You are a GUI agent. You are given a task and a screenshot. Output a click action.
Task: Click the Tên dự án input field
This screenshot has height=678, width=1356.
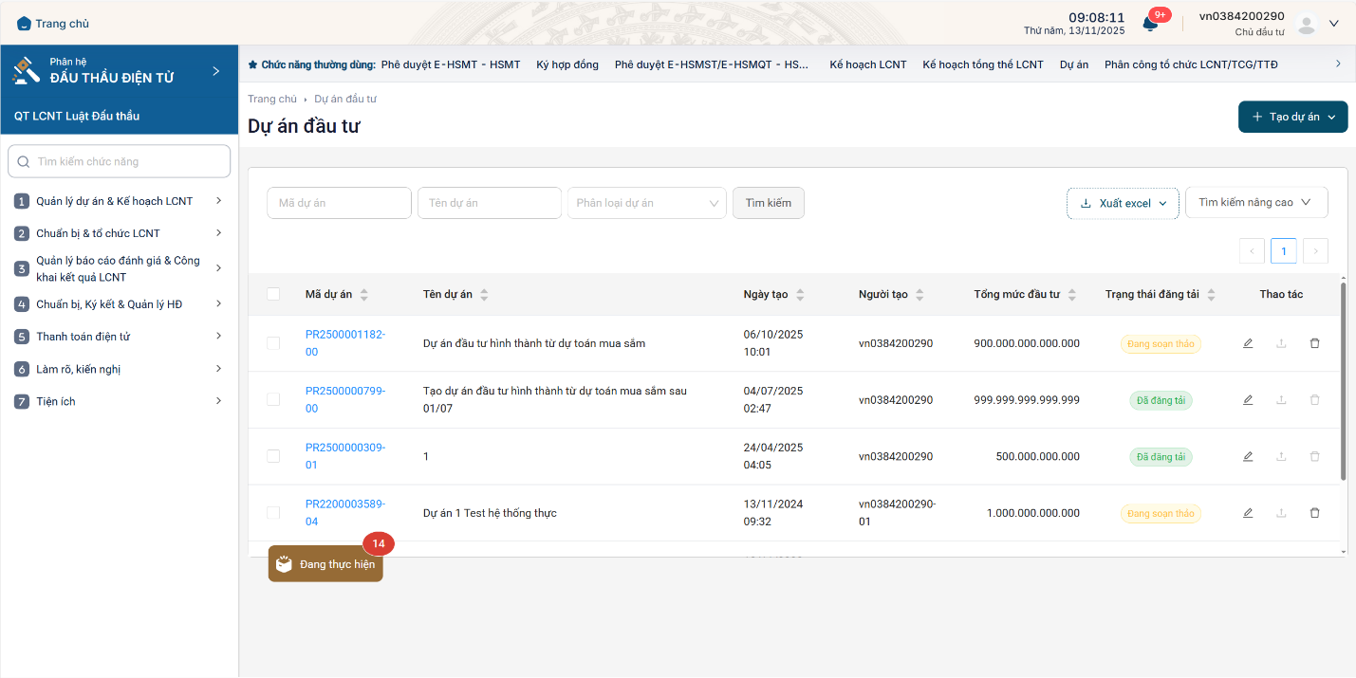[489, 203]
